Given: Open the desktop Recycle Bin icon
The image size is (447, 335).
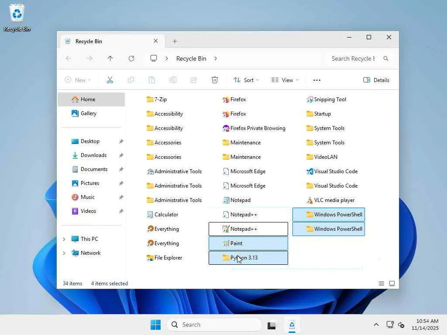Looking at the screenshot, I should pos(17,17).
